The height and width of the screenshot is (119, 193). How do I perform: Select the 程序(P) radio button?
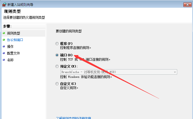click(57, 44)
